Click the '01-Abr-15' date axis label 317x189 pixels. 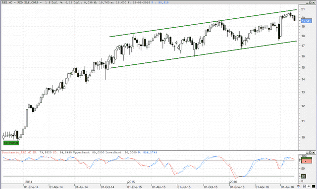(158, 187)
